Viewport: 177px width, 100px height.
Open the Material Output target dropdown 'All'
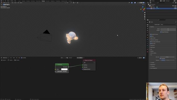[x=89, y=63]
